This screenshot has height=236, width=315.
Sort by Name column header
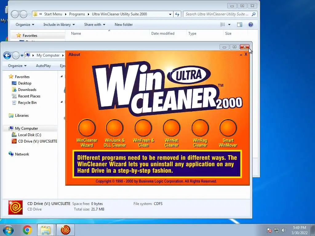pyautogui.click(x=76, y=33)
